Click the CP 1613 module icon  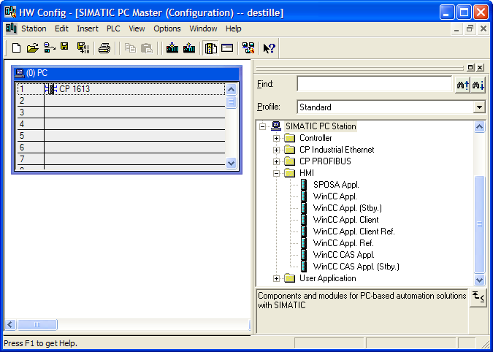coord(51,89)
